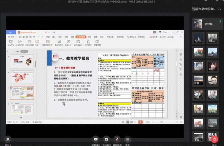Open the 特色功能 ribbon tab
The height and width of the screenshot is (146, 224).
(120, 37)
